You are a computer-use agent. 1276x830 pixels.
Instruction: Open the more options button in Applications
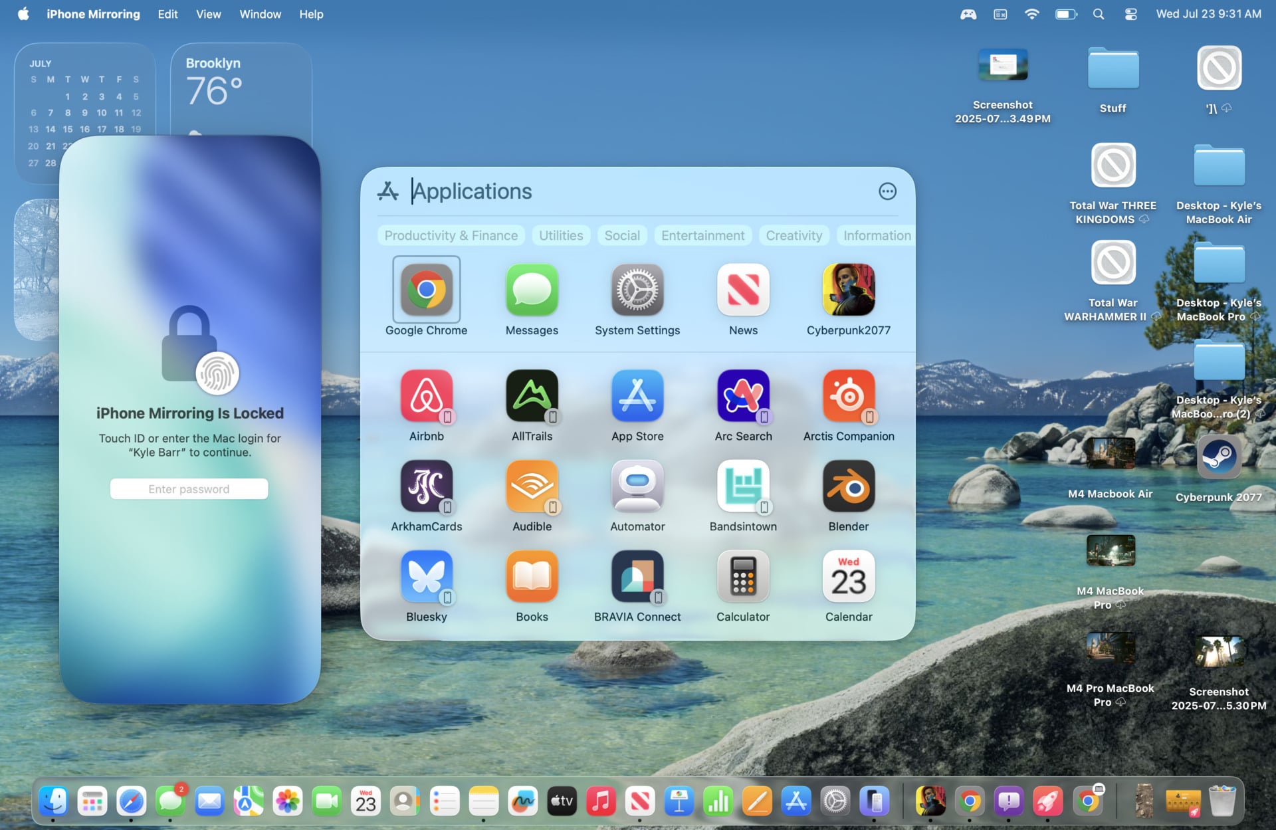[x=887, y=191]
